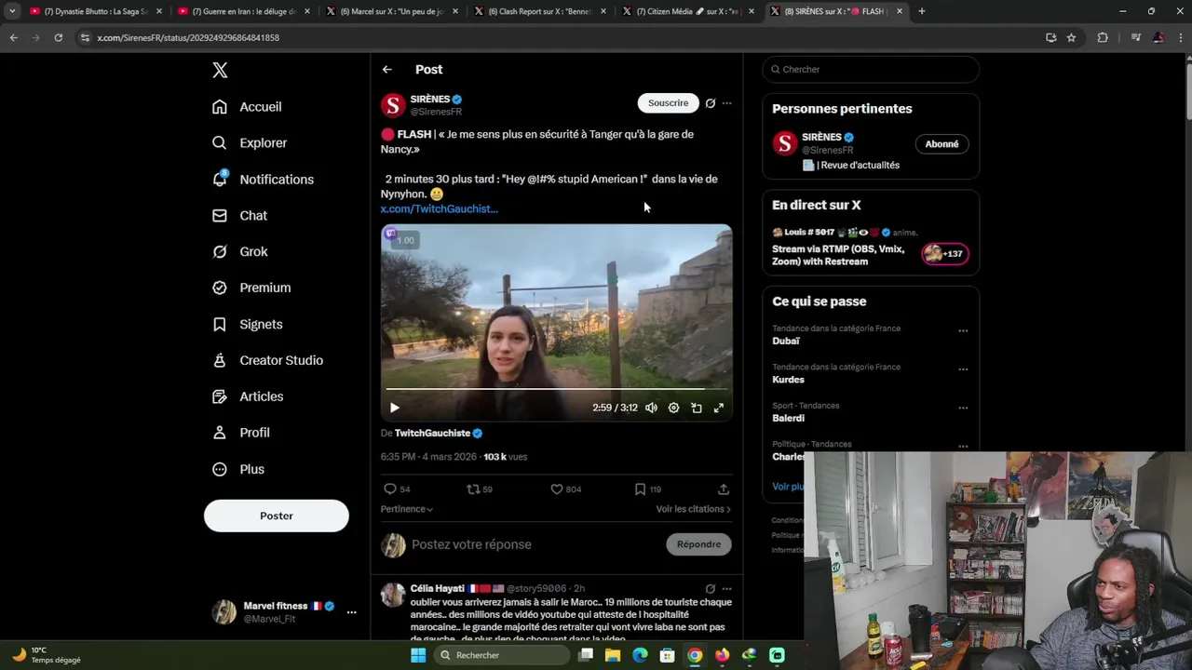
Task: Repost the post (59 reposts)
Action: coord(479,489)
